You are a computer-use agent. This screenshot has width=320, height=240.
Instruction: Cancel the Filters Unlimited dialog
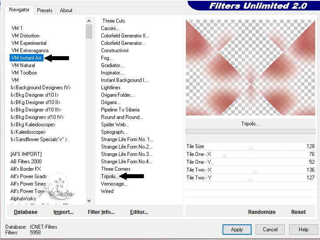270,230
